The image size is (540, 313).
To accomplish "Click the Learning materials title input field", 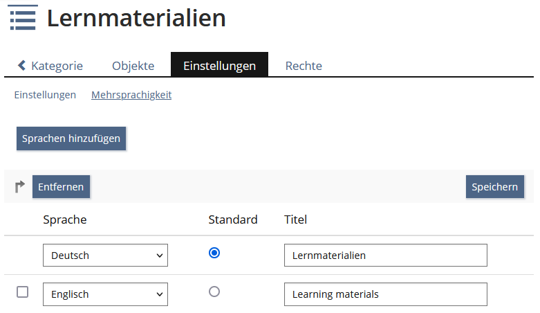I will click(385, 294).
